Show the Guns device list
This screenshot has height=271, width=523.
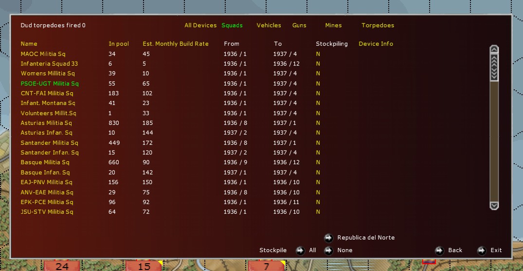(x=299, y=25)
